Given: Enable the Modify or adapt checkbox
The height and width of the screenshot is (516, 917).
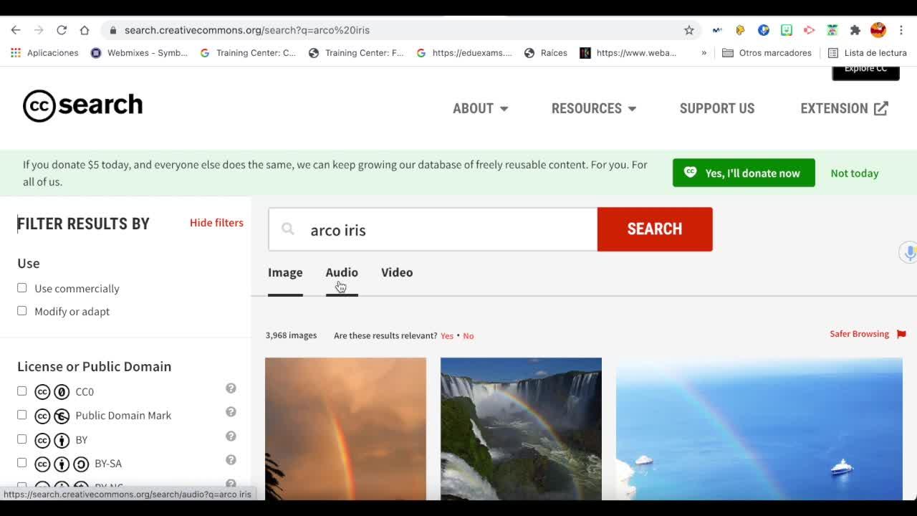Looking at the screenshot, I should tap(22, 310).
